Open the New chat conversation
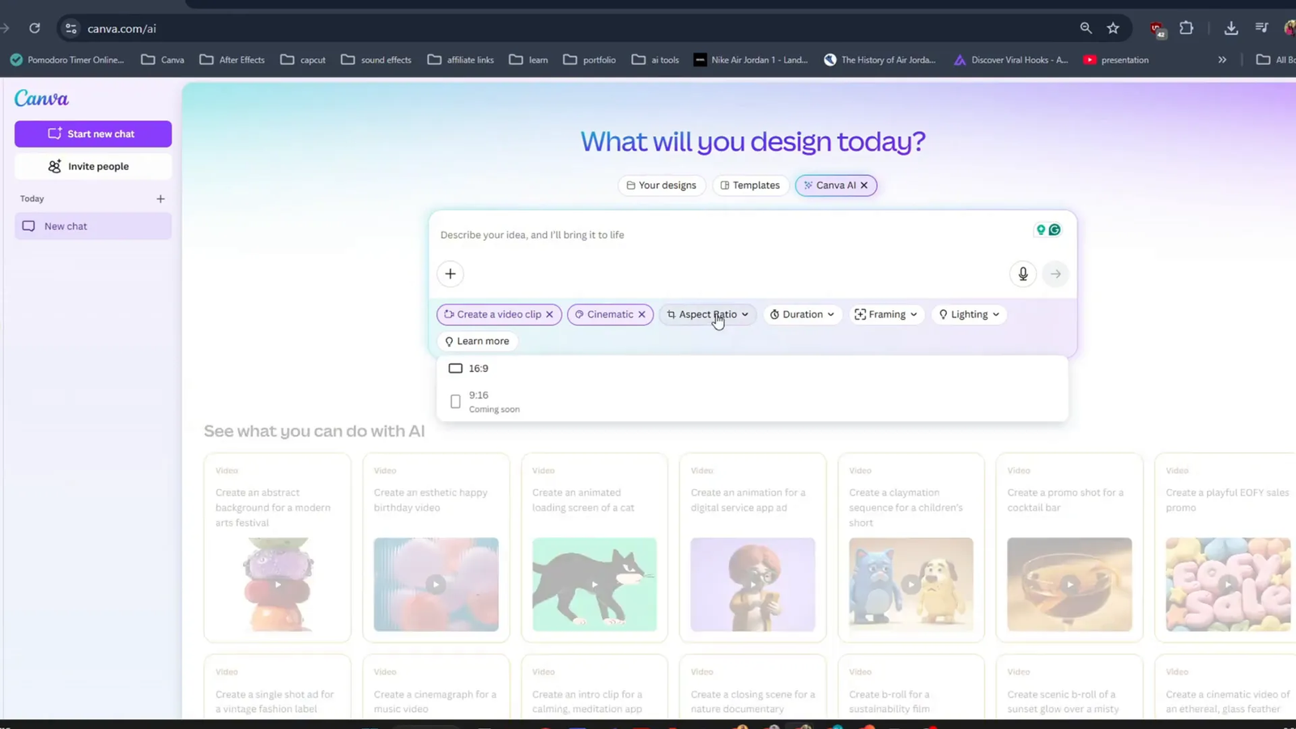This screenshot has height=729, width=1296. click(x=93, y=226)
